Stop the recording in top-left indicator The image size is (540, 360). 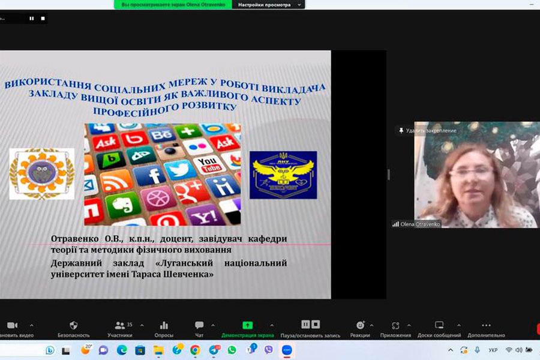43,19
